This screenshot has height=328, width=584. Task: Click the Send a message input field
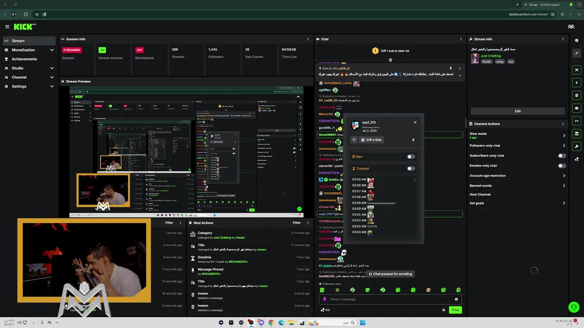[x=390, y=299]
